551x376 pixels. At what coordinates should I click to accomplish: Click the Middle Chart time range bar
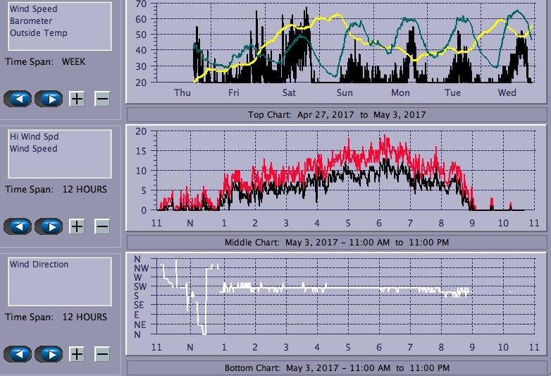337,242
